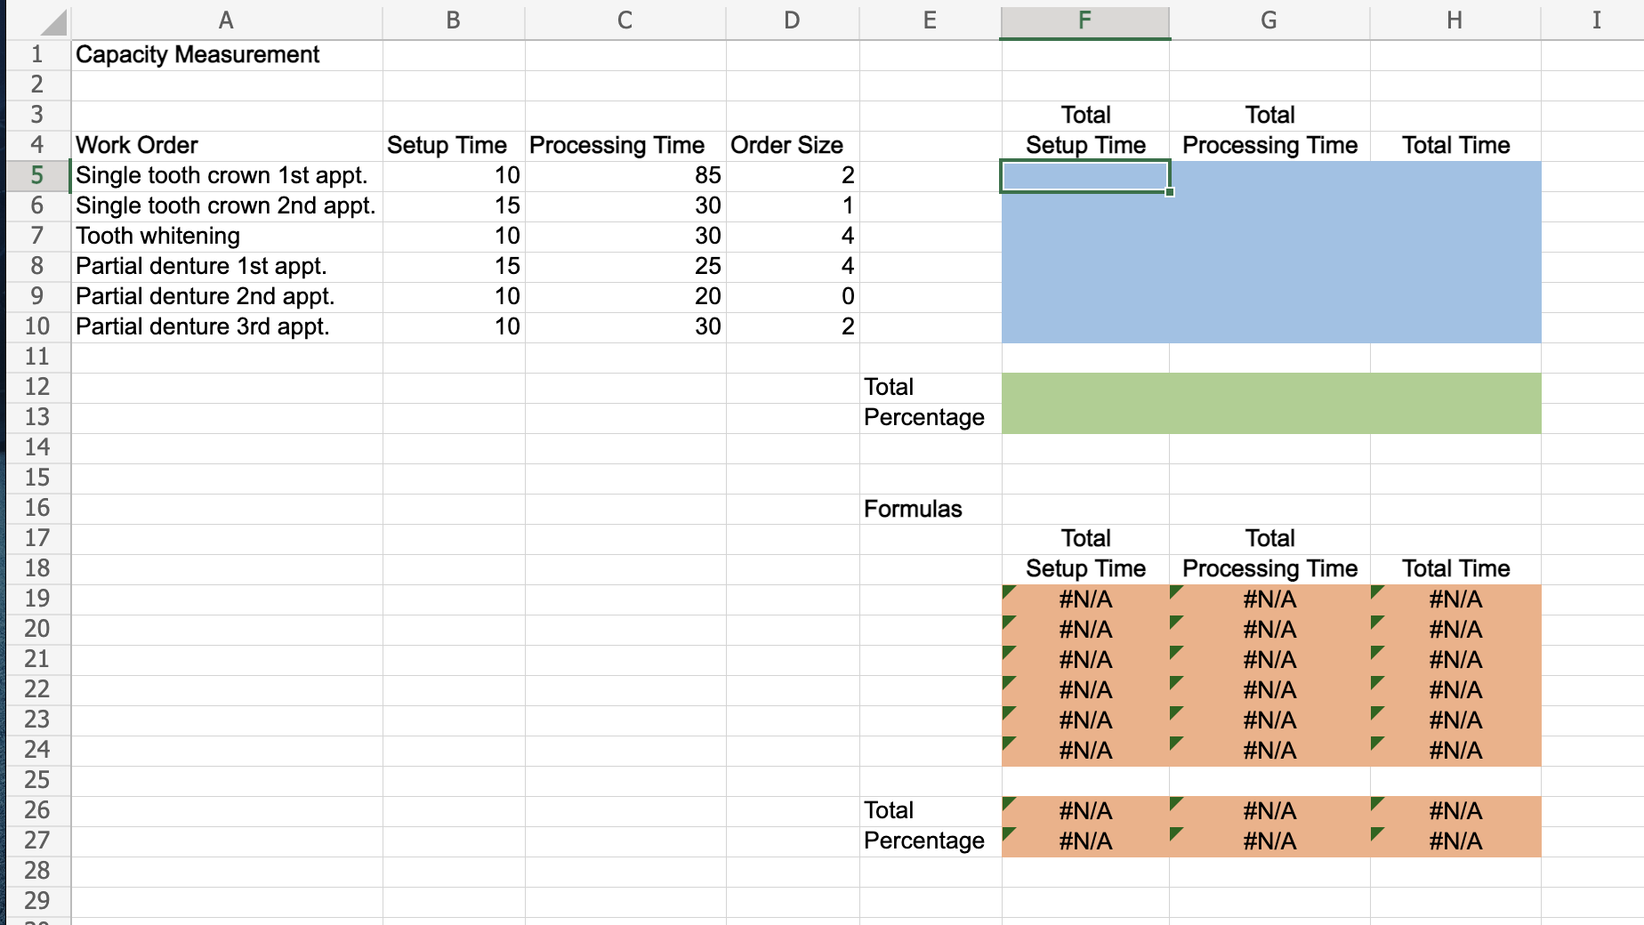The width and height of the screenshot is (1644, 925).
Task: Select column C header
Action: pyautogui.click(x=625, y=20)
